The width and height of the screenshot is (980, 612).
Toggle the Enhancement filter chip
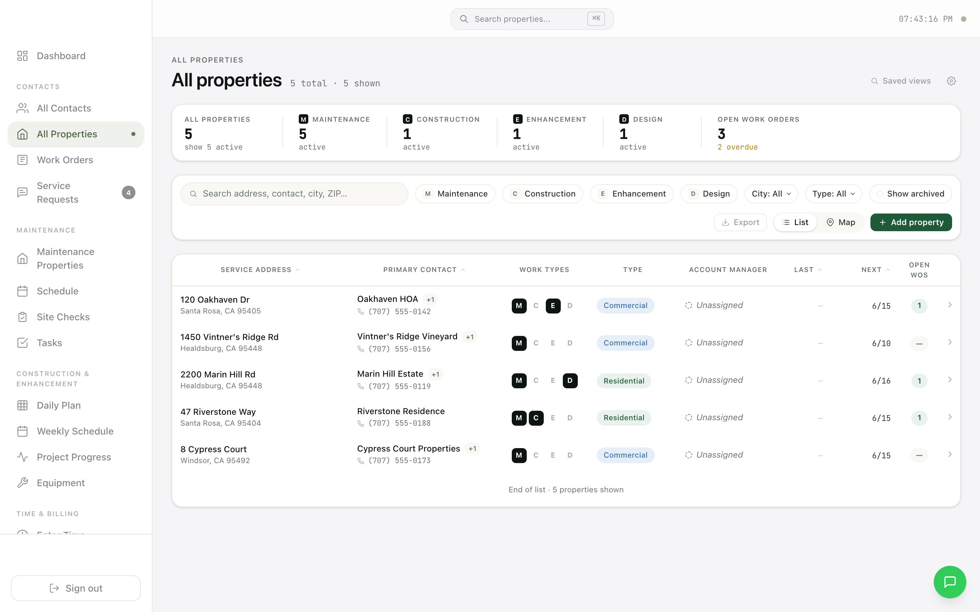(x=631, y=193)
